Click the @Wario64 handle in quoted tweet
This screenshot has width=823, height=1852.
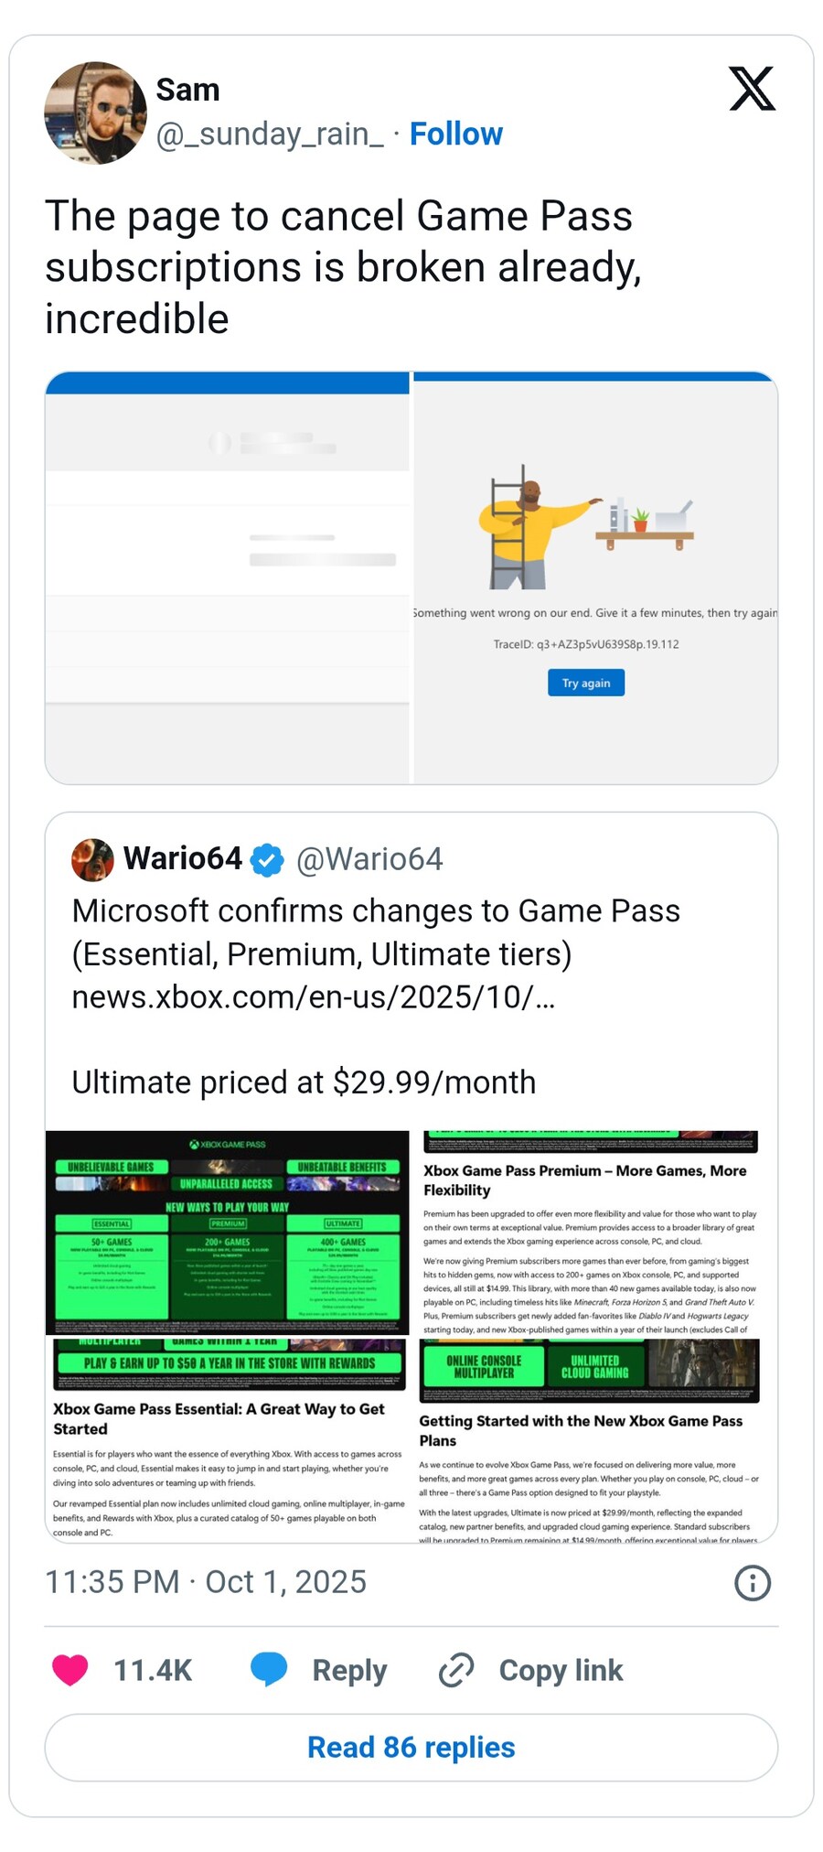369,859
